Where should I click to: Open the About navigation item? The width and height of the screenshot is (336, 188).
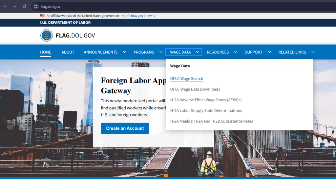click(68, 52)
